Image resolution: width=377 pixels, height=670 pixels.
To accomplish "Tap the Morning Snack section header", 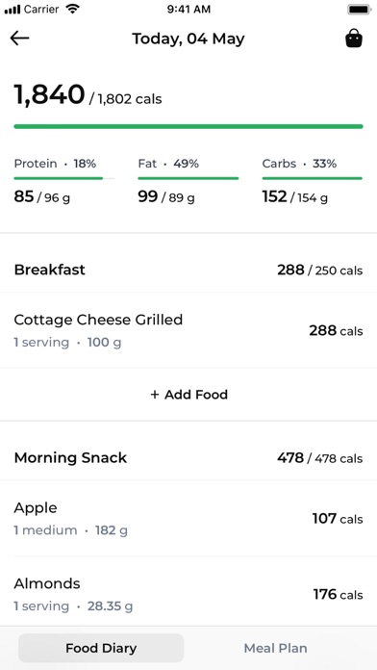I will coord(188,457).
